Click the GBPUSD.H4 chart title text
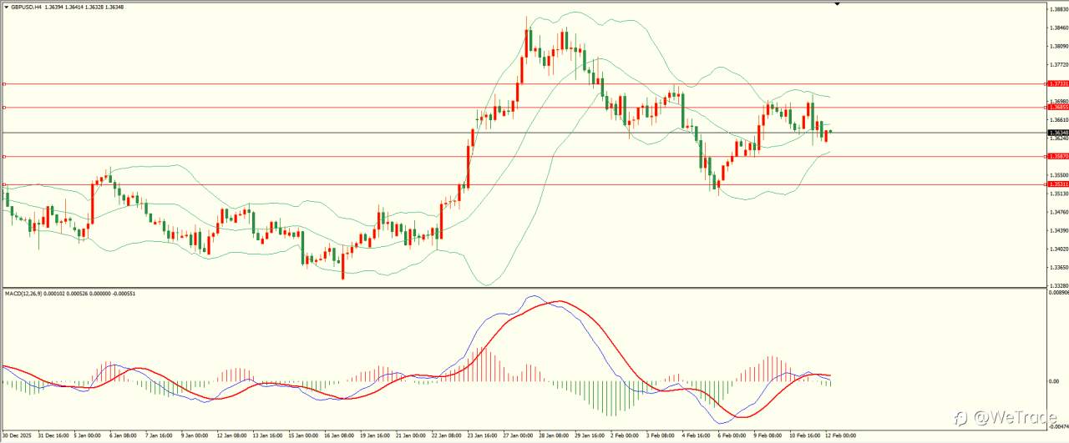1069x443 pixels. coord(27,8)
